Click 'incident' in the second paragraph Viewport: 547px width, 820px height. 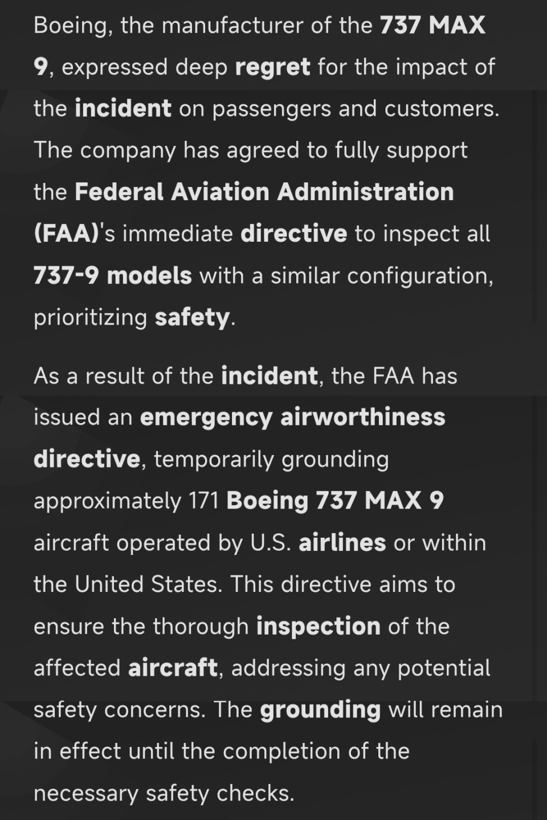click(270, 376)
